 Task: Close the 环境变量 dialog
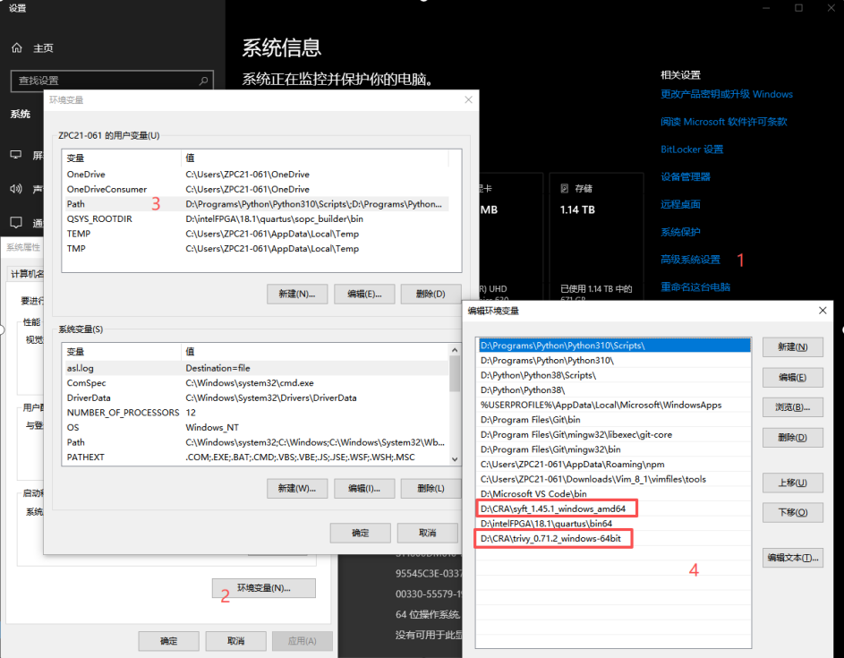[x=468, y=99]
